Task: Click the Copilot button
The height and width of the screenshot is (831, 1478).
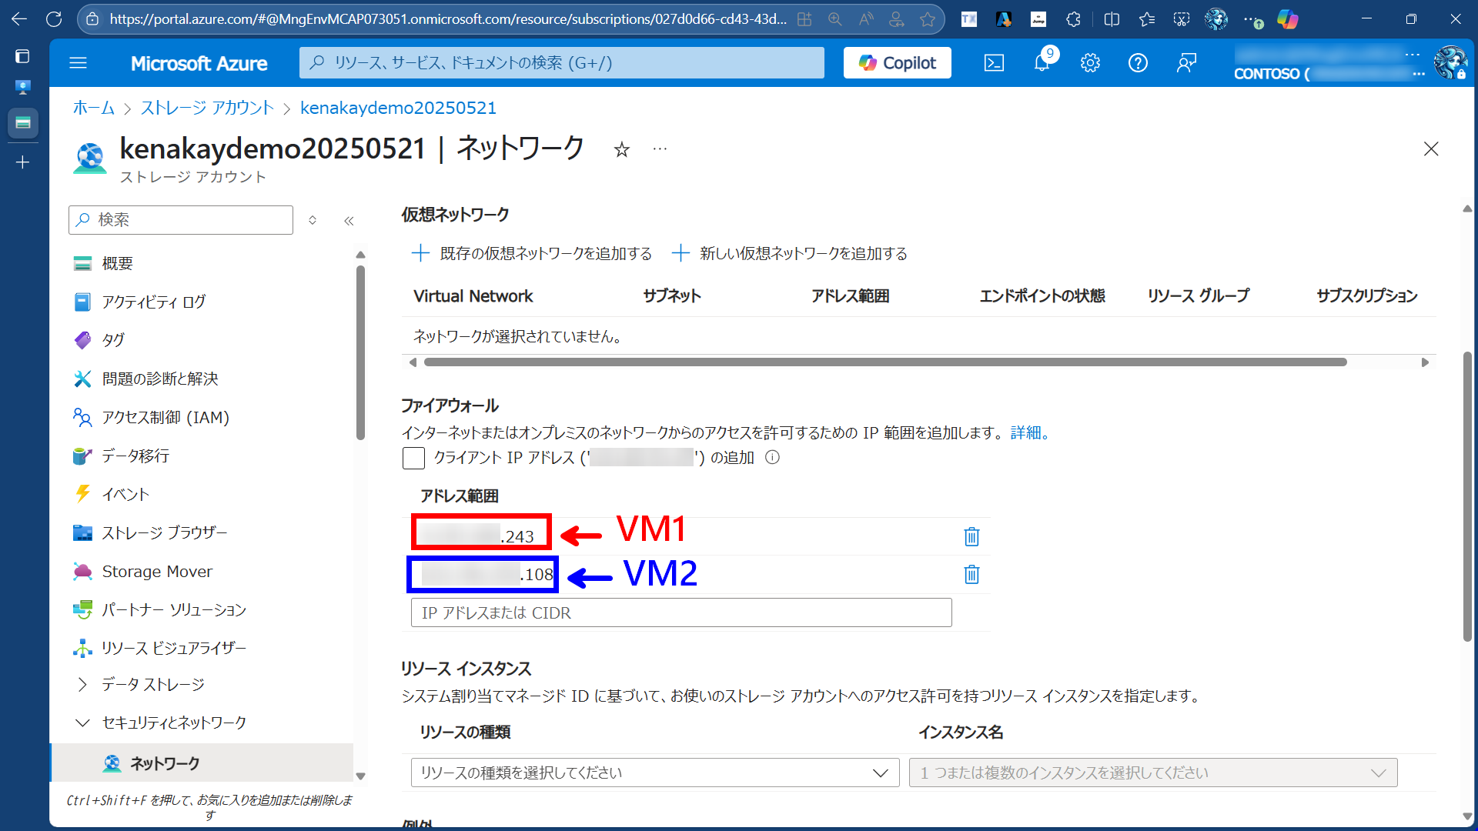Action: (897, 63)
